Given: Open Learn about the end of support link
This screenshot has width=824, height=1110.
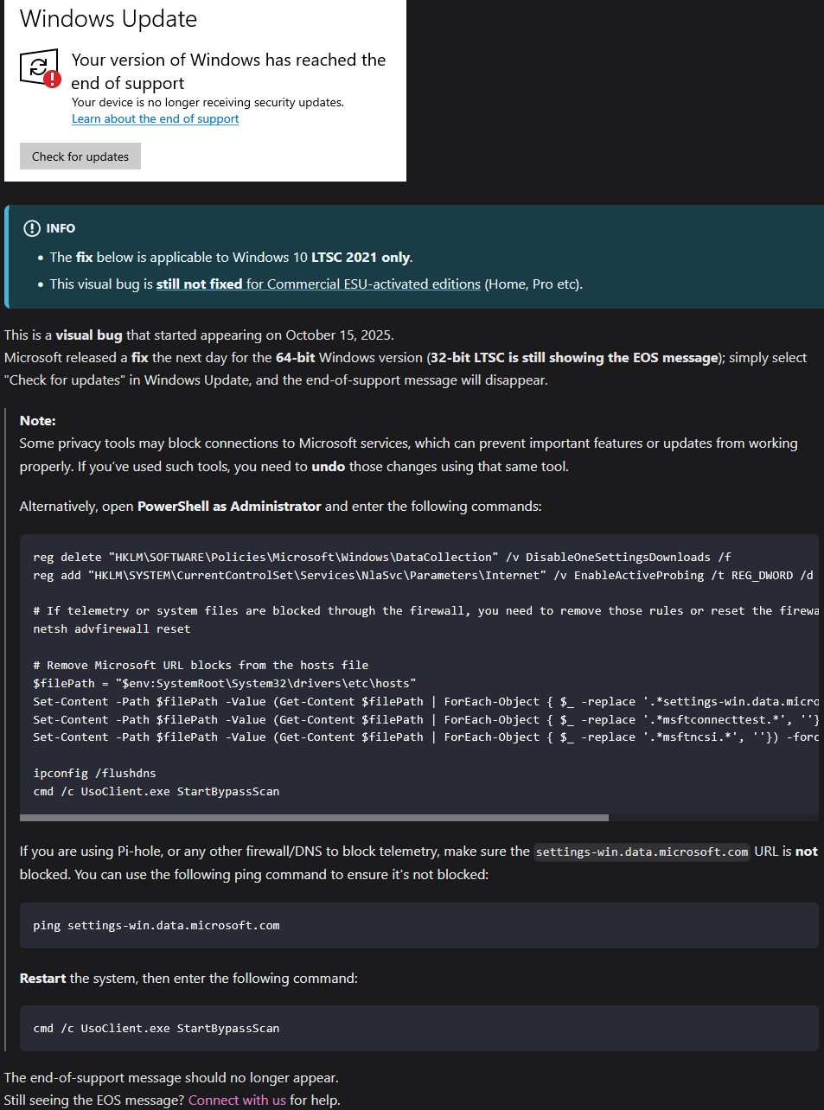Looking at the screenshot, I should tap(155, 118).
